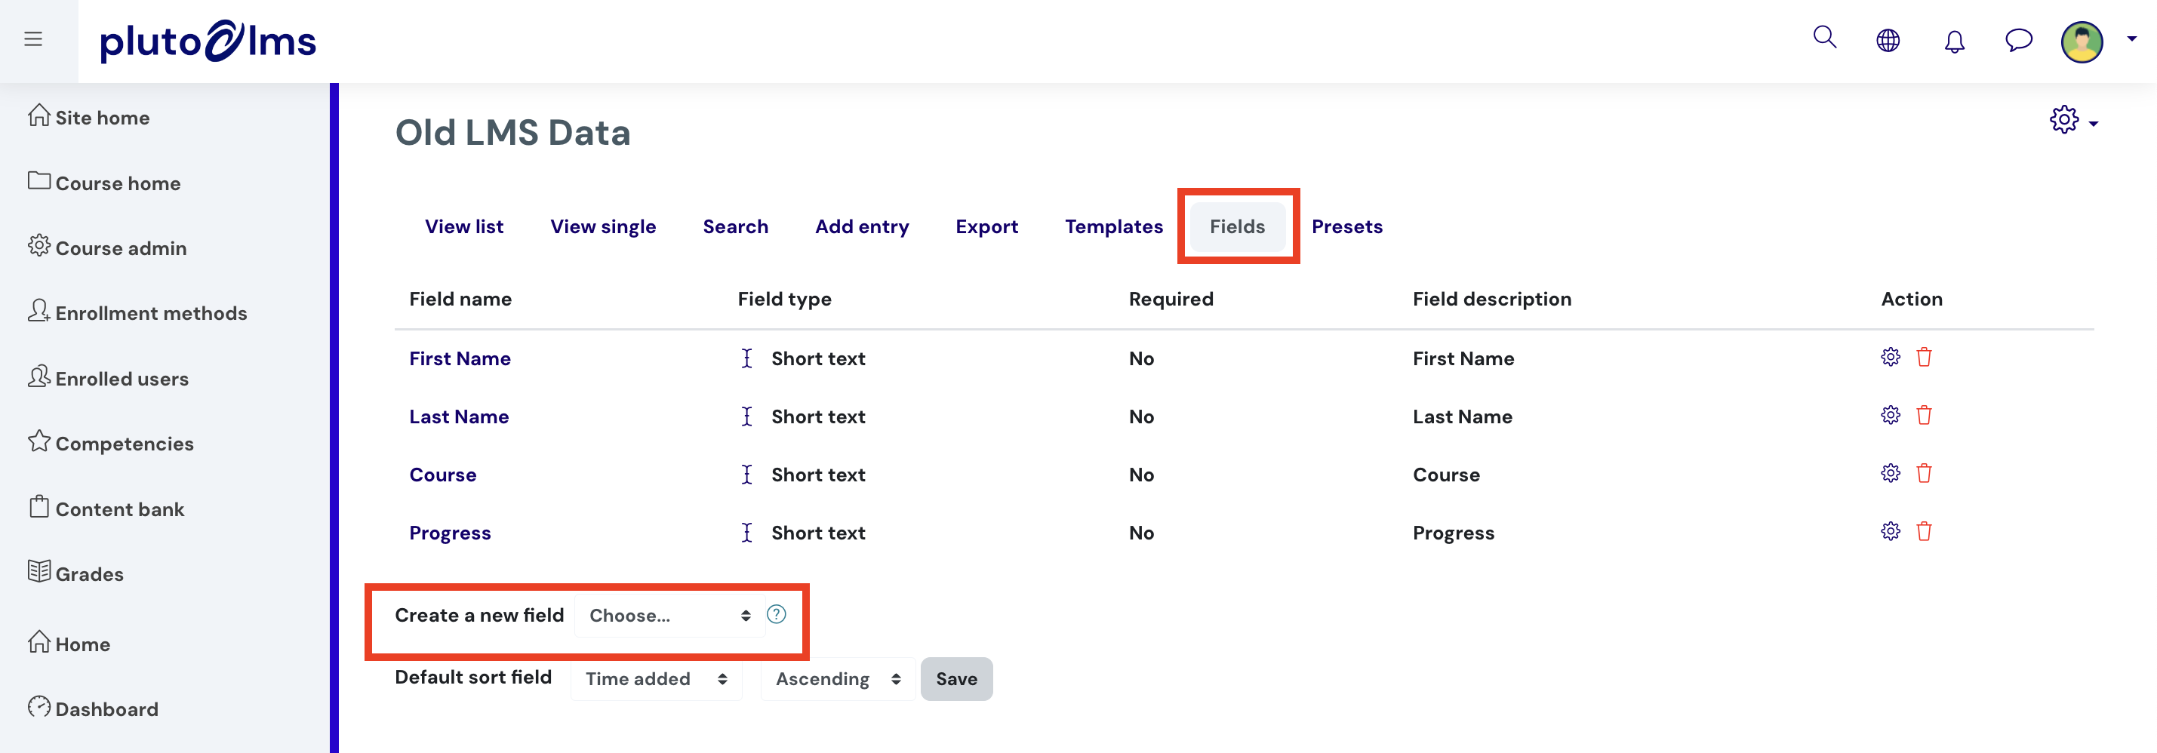2157x753 pixels.
Task: Edit Progress field via gear icon
Action: pos(1890,531)
